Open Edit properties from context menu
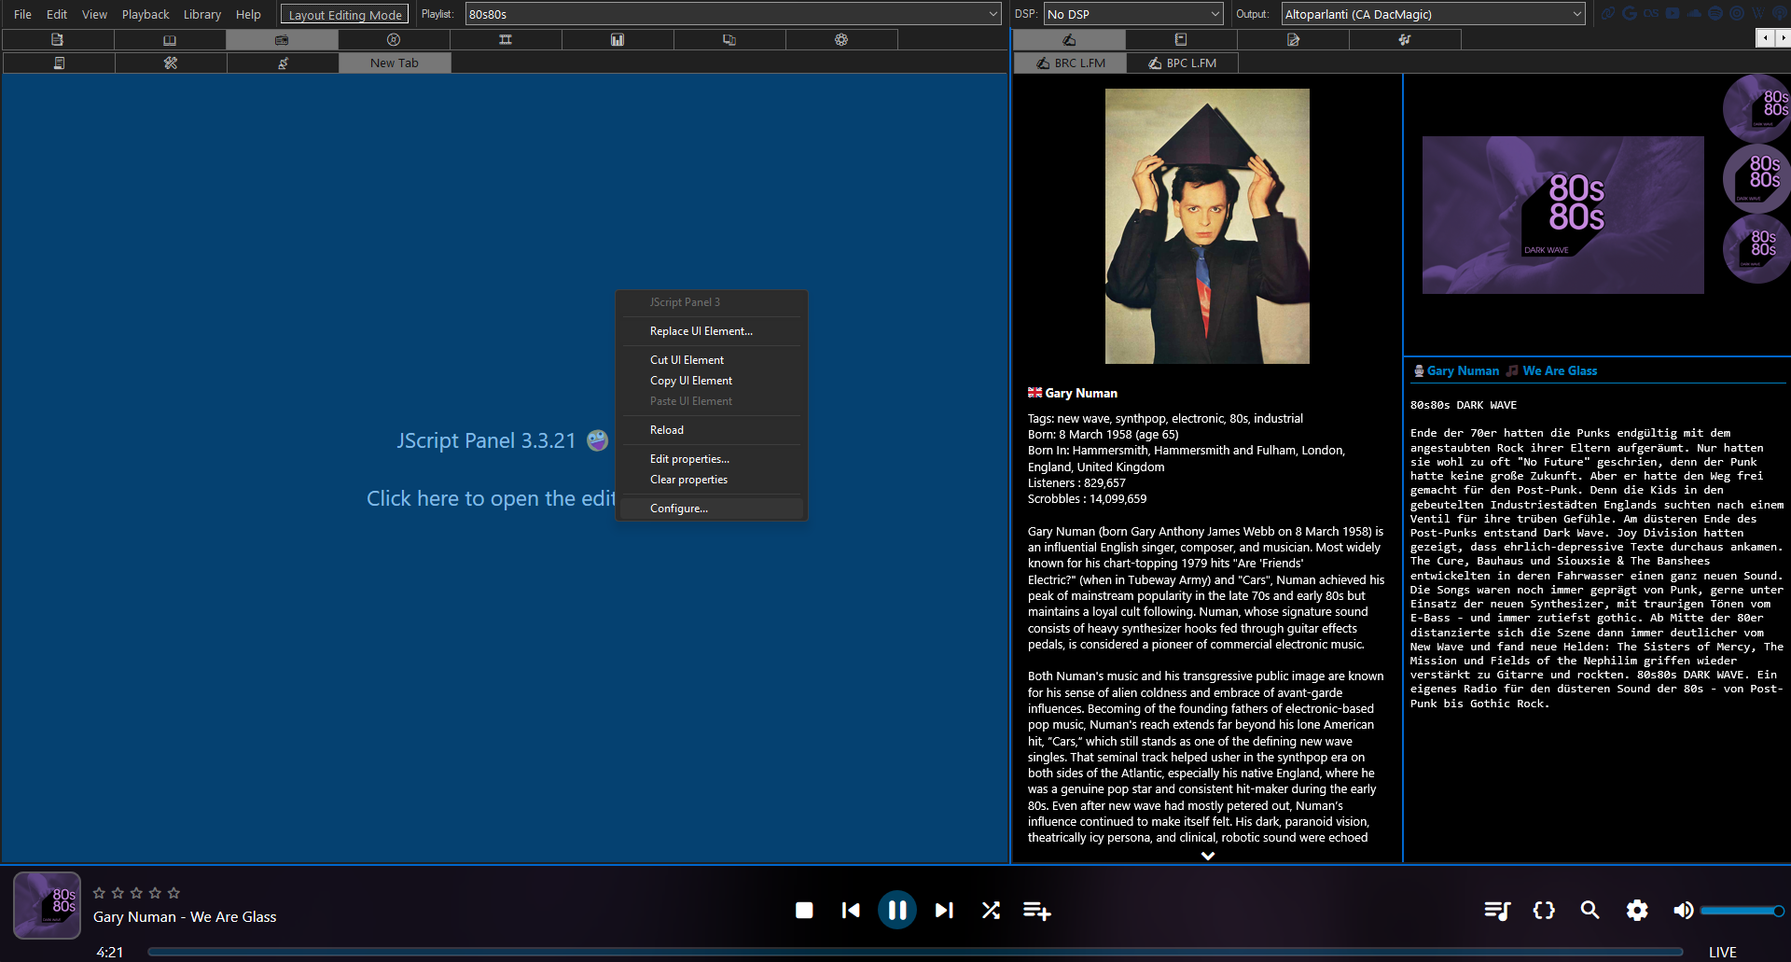The image size is (1791, 962). tap(712, 459)
